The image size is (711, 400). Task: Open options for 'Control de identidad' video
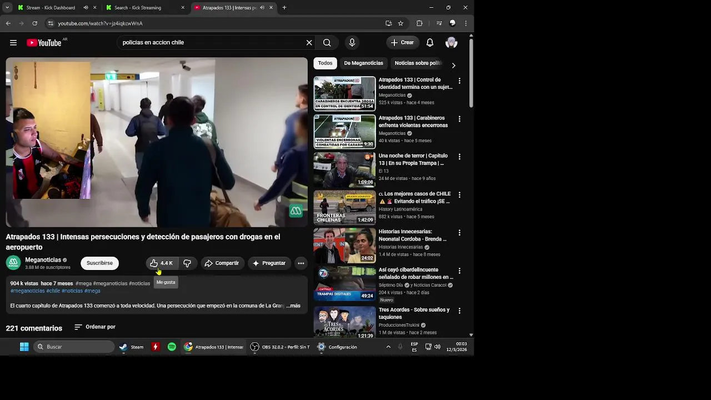point(459,81)
